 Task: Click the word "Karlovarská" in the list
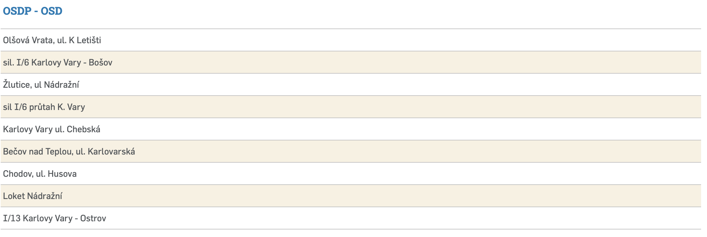pyautogui.click(x=111, y=152)
